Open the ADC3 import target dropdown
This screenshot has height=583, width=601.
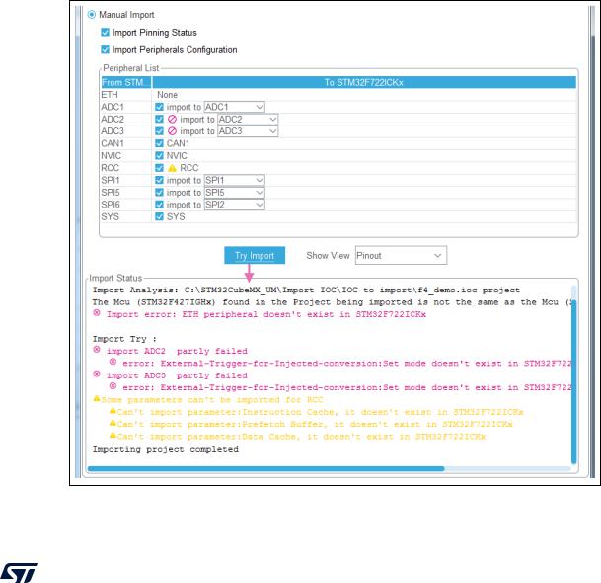point(248,131)
